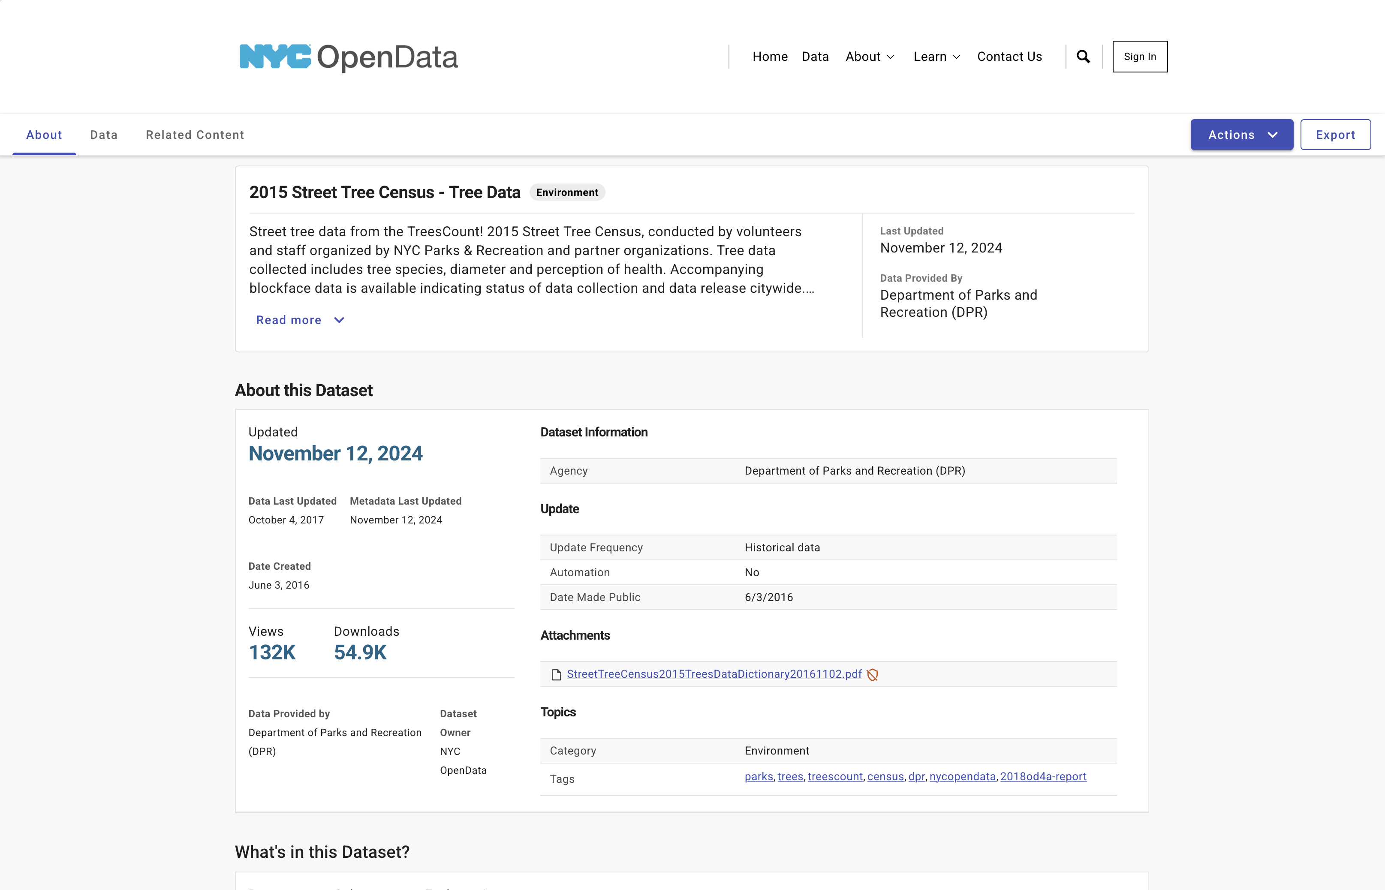Click the treescount tag

(x=835, y=777)
